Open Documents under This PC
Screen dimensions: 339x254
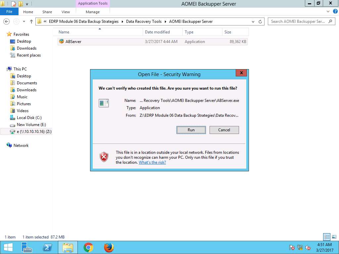[27, 83]
